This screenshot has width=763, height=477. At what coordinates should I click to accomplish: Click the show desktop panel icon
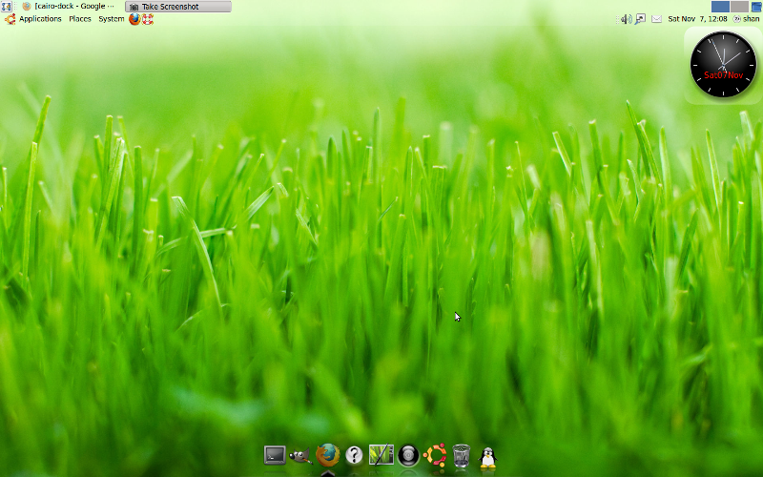pos(6,7)
